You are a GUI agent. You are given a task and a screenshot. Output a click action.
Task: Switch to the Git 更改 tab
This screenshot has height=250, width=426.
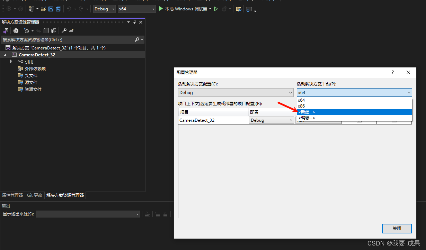click(35, 195)
